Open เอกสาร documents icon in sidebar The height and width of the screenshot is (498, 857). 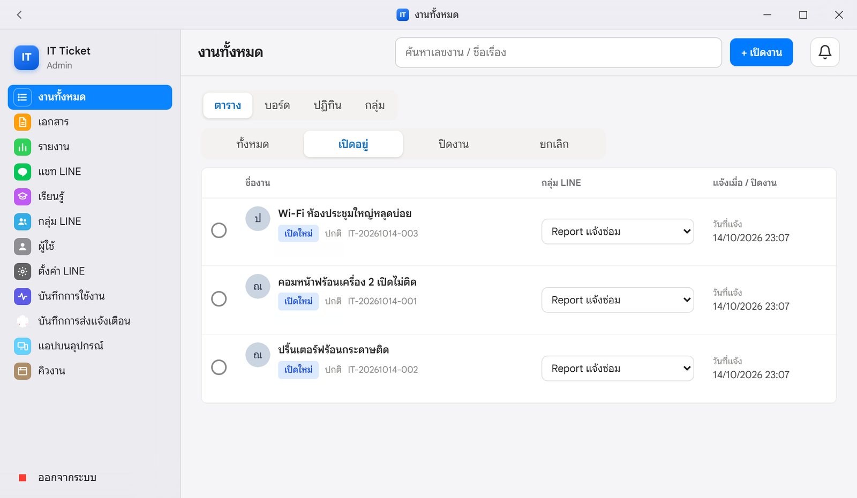point(22,122)
